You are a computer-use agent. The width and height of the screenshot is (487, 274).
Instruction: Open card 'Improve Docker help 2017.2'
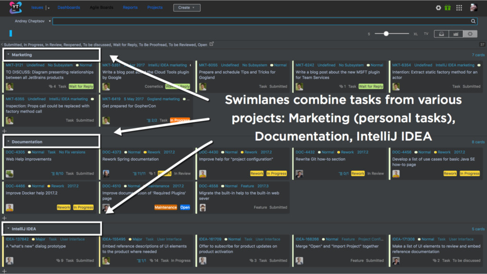(32, 193)
